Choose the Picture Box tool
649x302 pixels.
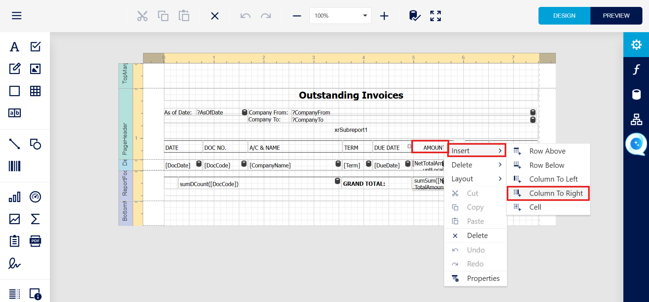[x=35, y=69]
